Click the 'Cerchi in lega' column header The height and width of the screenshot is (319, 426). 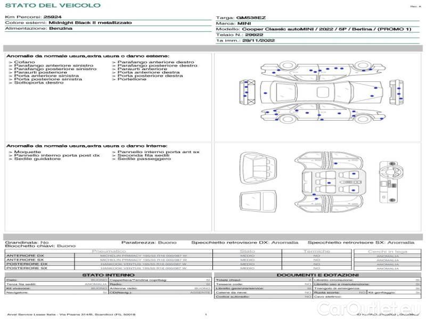[x=387, y=251]
